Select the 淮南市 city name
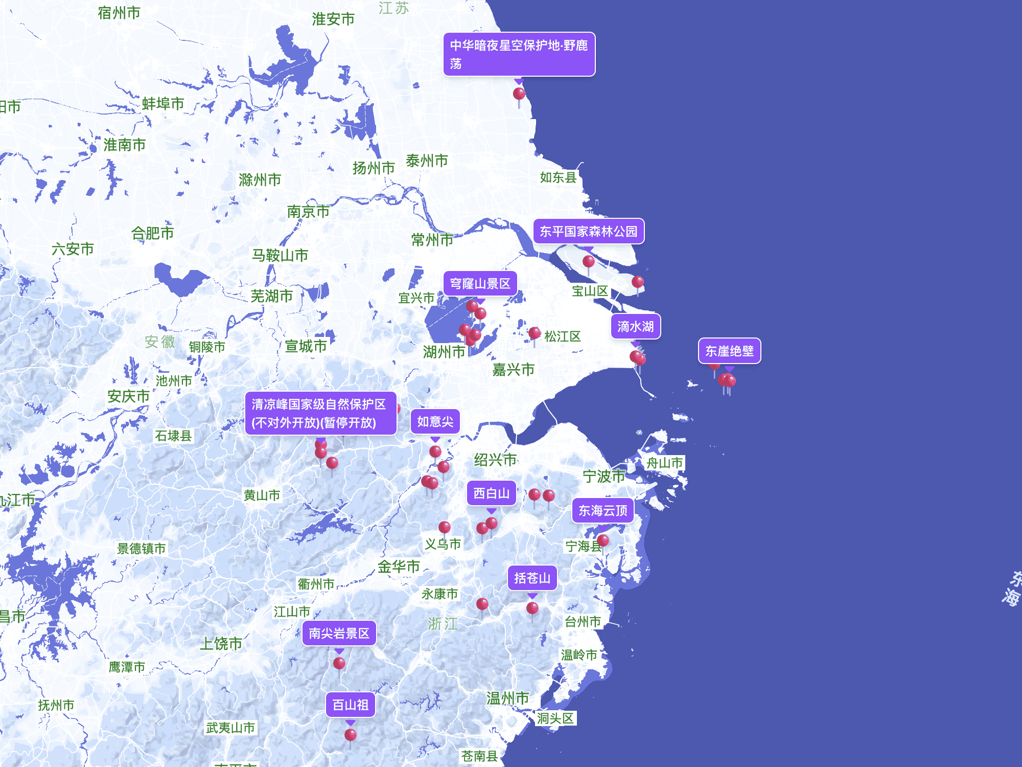This screenshot has width=1022, height=767. (x=125, y=145)
